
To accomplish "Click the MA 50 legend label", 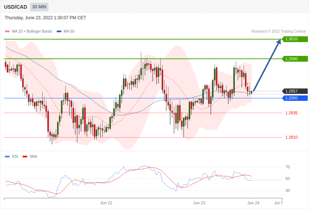I will pyautogui.click(x=69, y=32).
